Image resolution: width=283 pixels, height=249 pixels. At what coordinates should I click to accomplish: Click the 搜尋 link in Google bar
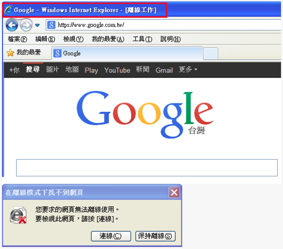[x=33, y=70]
